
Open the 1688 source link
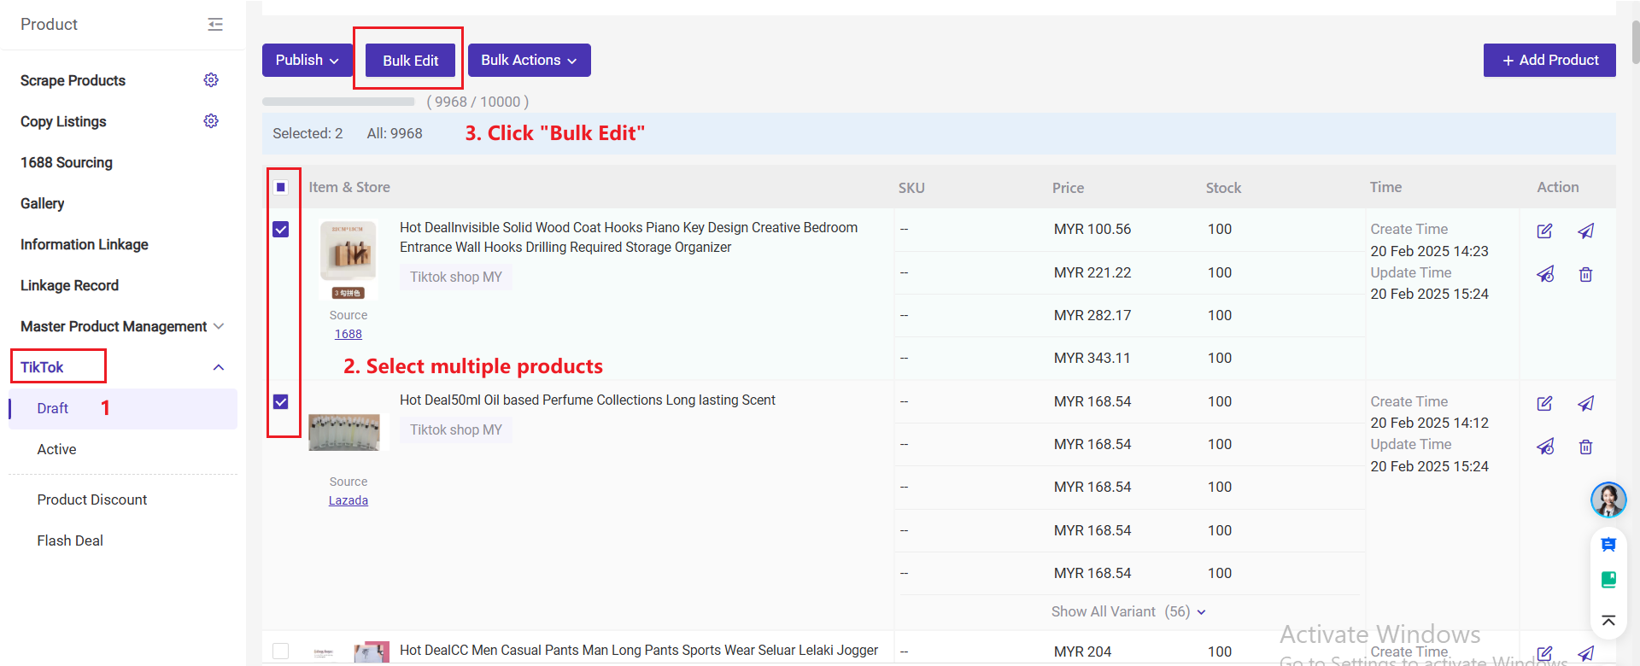coord(348,334)
